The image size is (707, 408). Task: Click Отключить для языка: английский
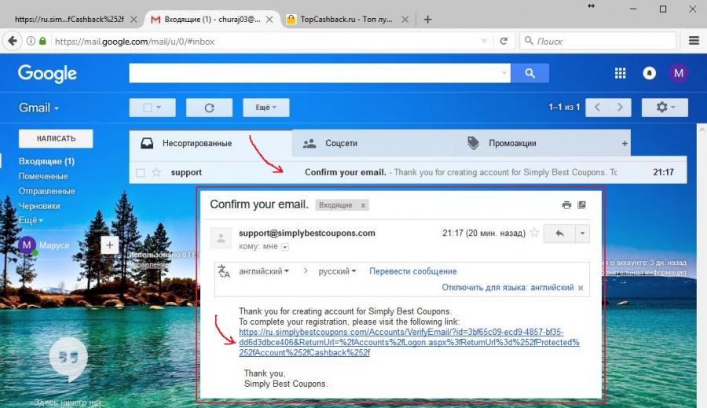tap(507, 288)
